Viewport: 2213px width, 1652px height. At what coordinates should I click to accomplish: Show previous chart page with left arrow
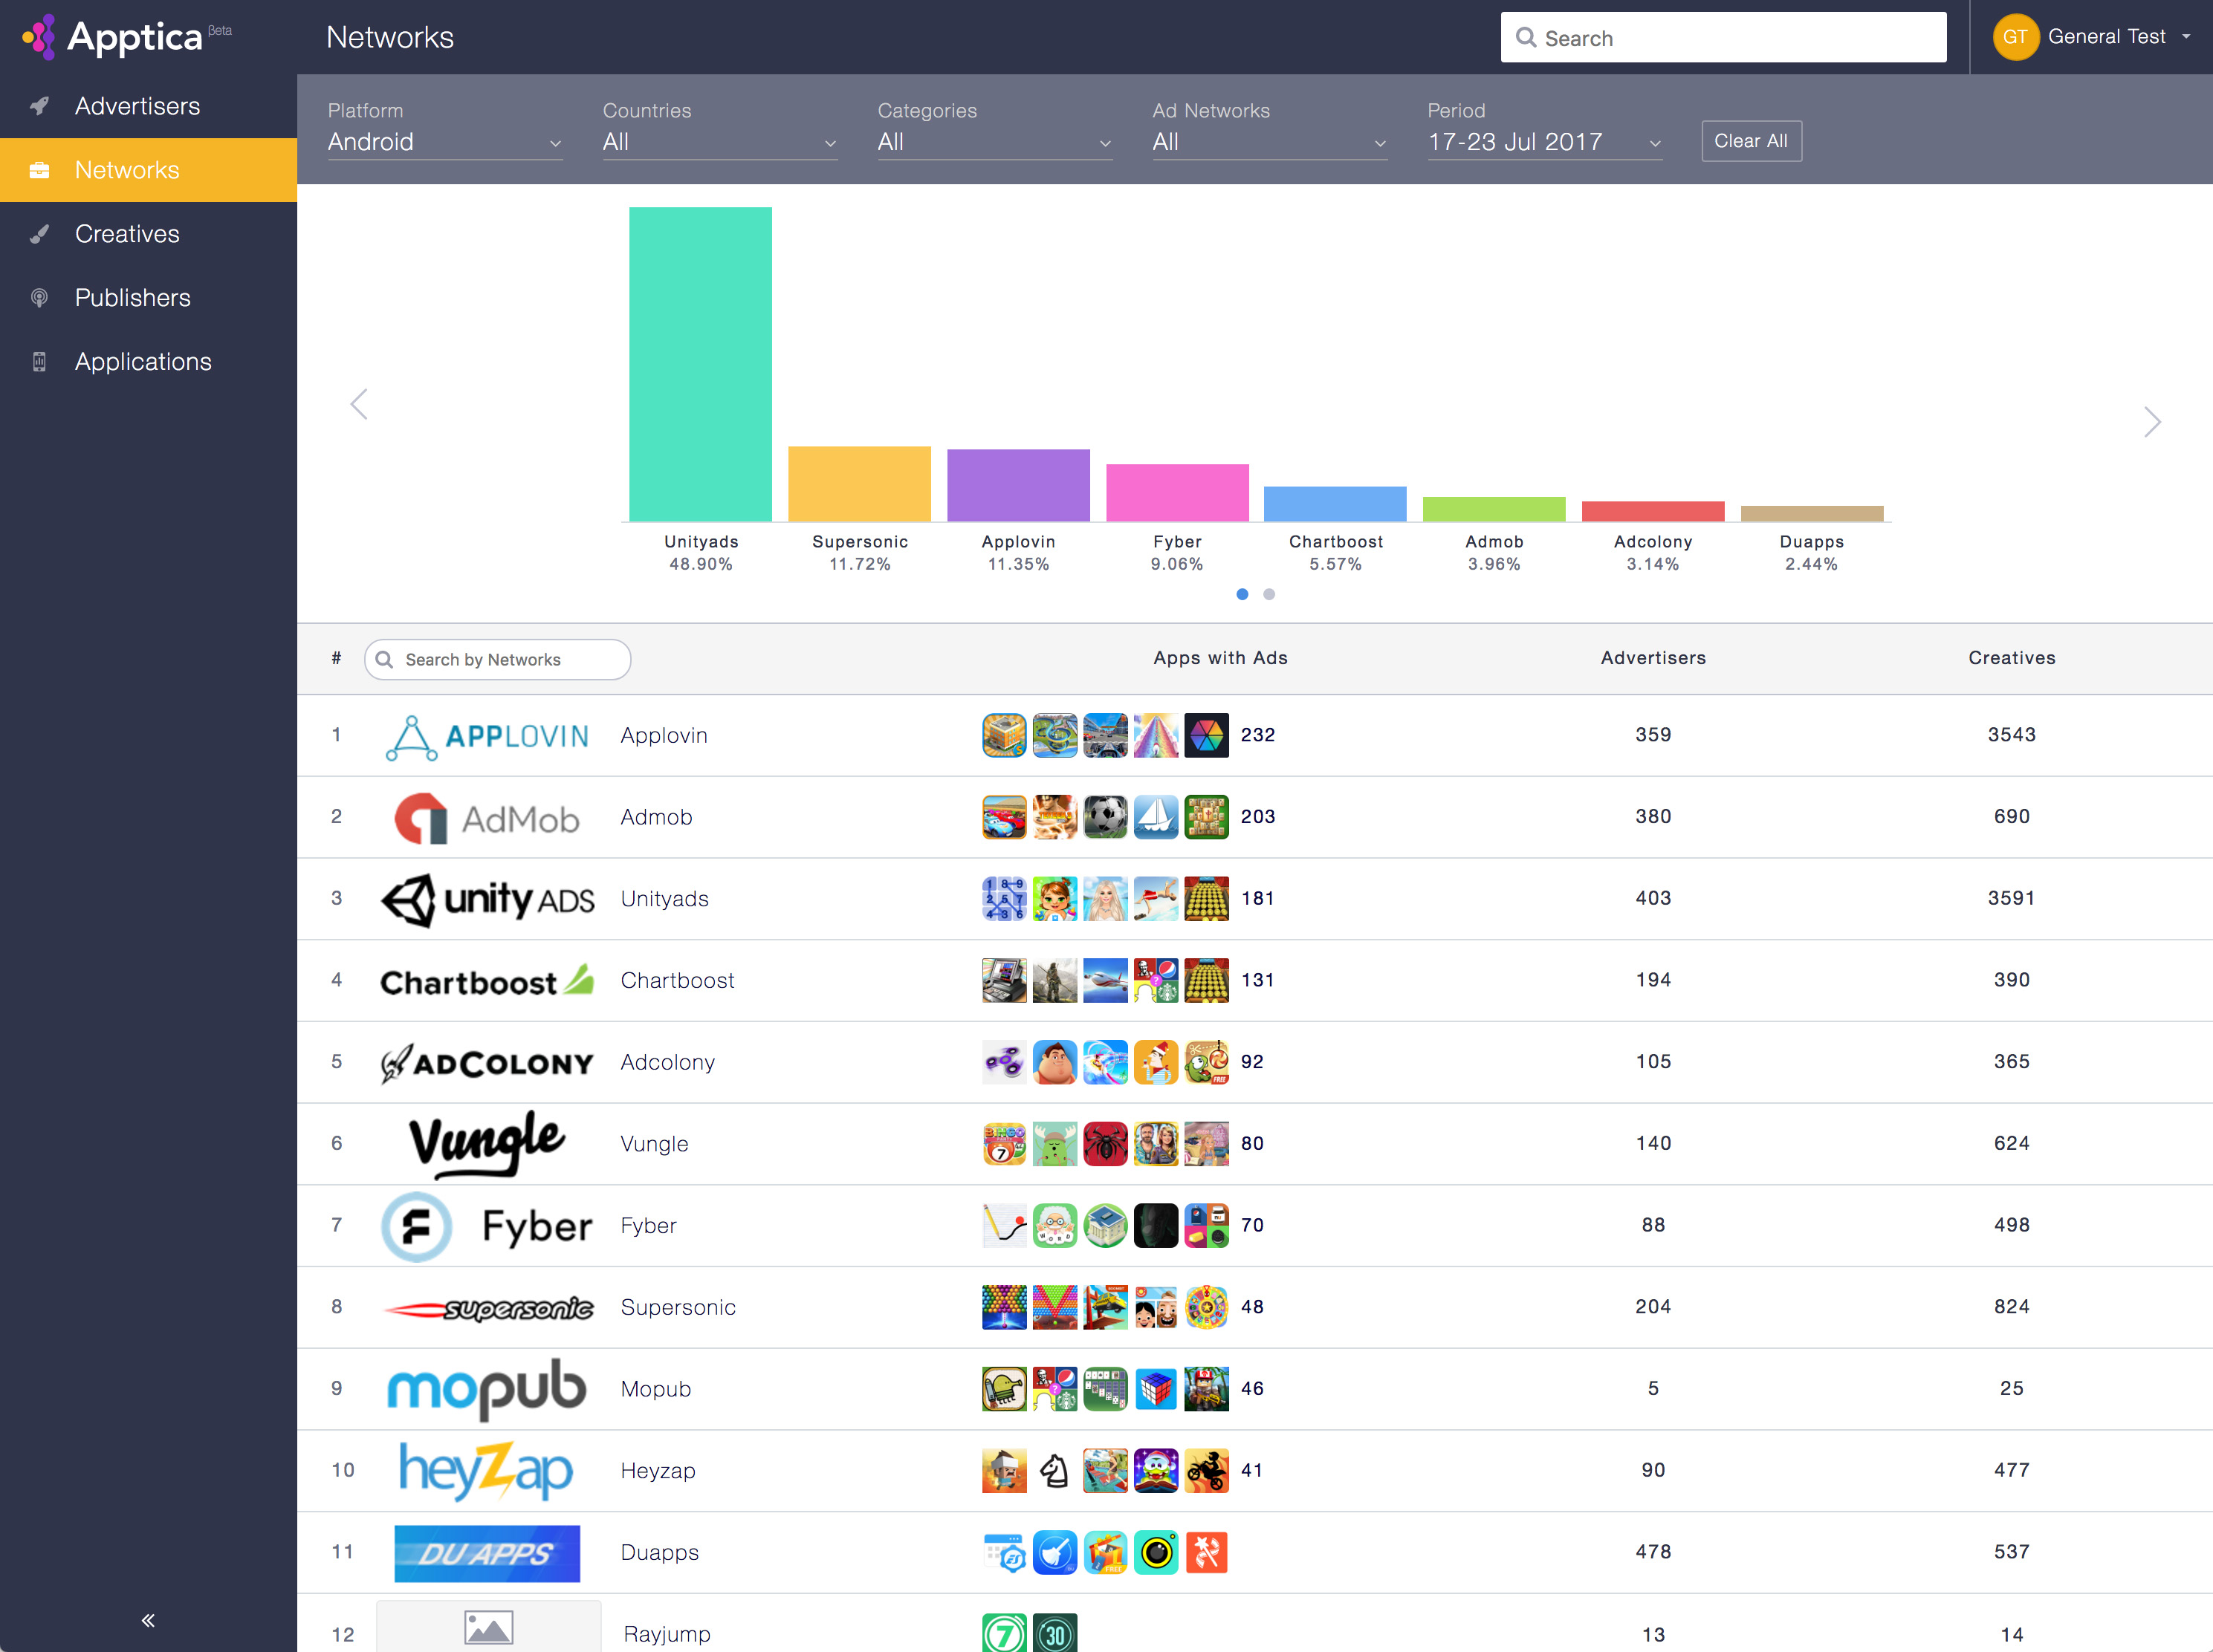click(x=359, y=405)
